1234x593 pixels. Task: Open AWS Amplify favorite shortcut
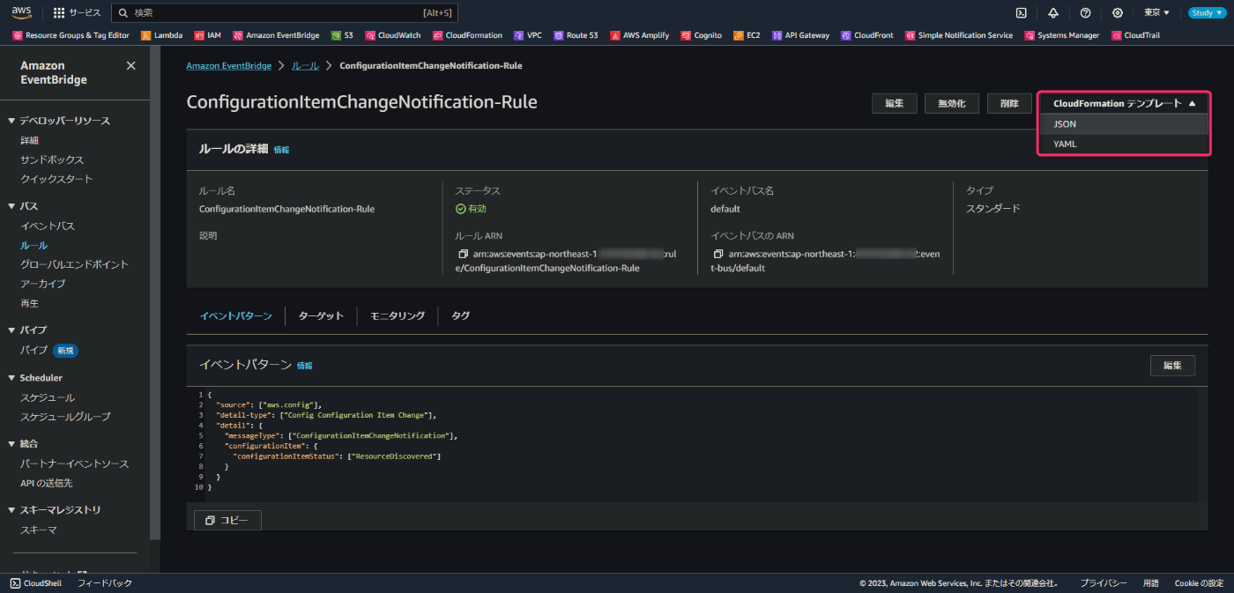pos(639,35)
